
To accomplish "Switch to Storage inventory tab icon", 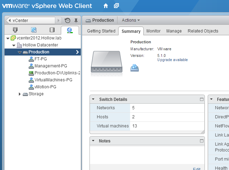I will pos(52,30).
